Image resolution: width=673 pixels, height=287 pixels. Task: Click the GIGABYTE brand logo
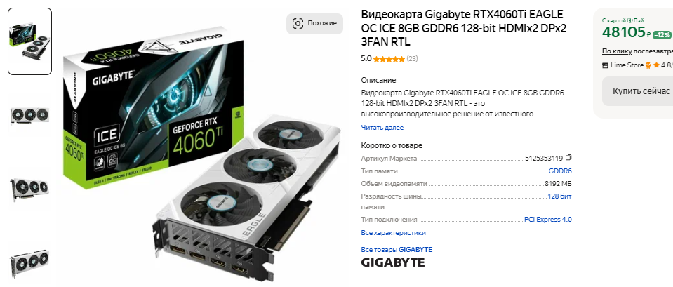[x=393, y=262]
